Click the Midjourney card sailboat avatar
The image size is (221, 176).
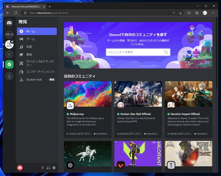point(70,106)
